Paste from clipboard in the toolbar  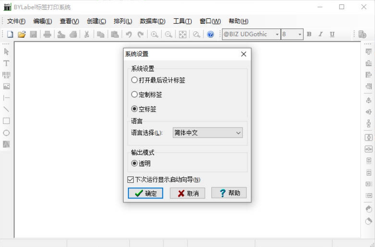[115, 35]
